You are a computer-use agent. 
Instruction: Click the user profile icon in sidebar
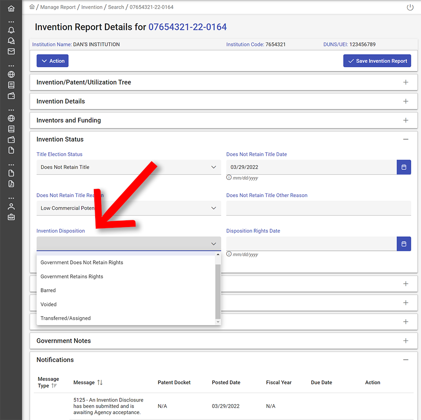pos(11,206)
